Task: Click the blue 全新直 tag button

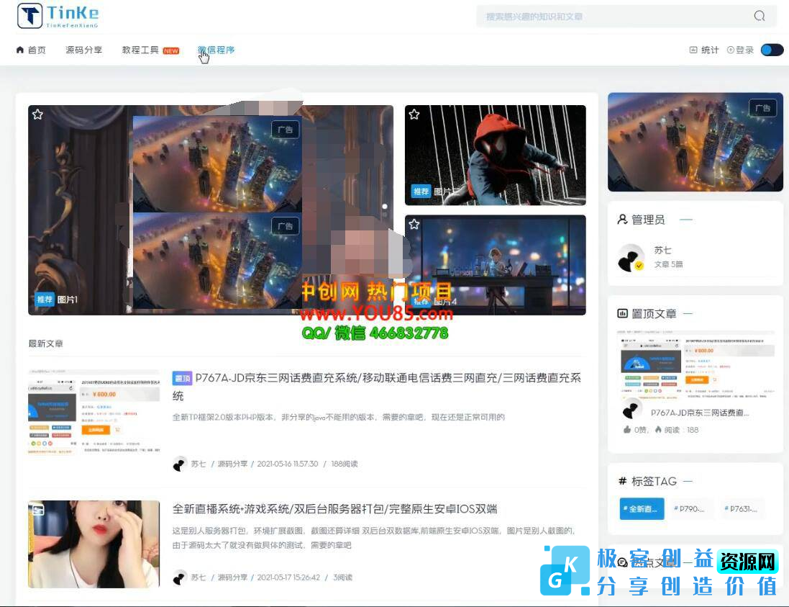Action: (x=641, y=509)
